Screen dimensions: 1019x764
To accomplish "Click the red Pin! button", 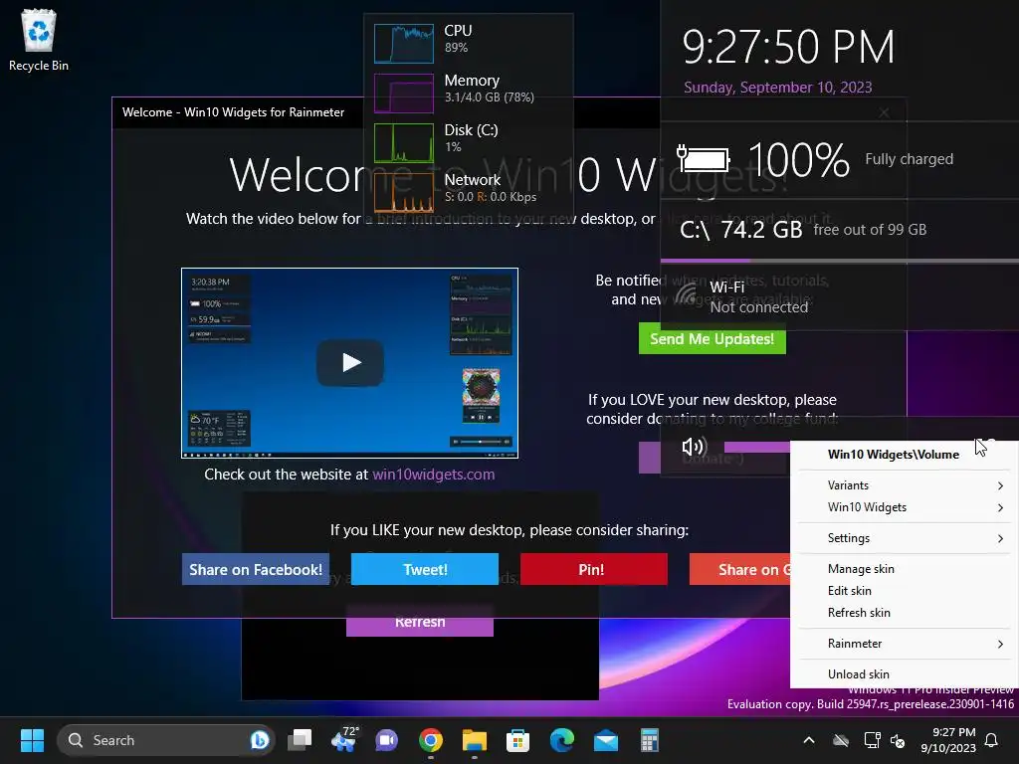I will 594,569.
